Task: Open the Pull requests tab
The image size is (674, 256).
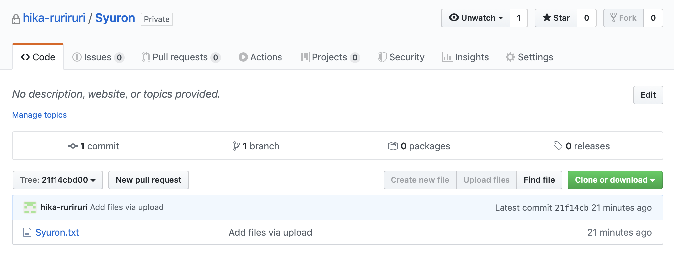Action: point(180,57)
